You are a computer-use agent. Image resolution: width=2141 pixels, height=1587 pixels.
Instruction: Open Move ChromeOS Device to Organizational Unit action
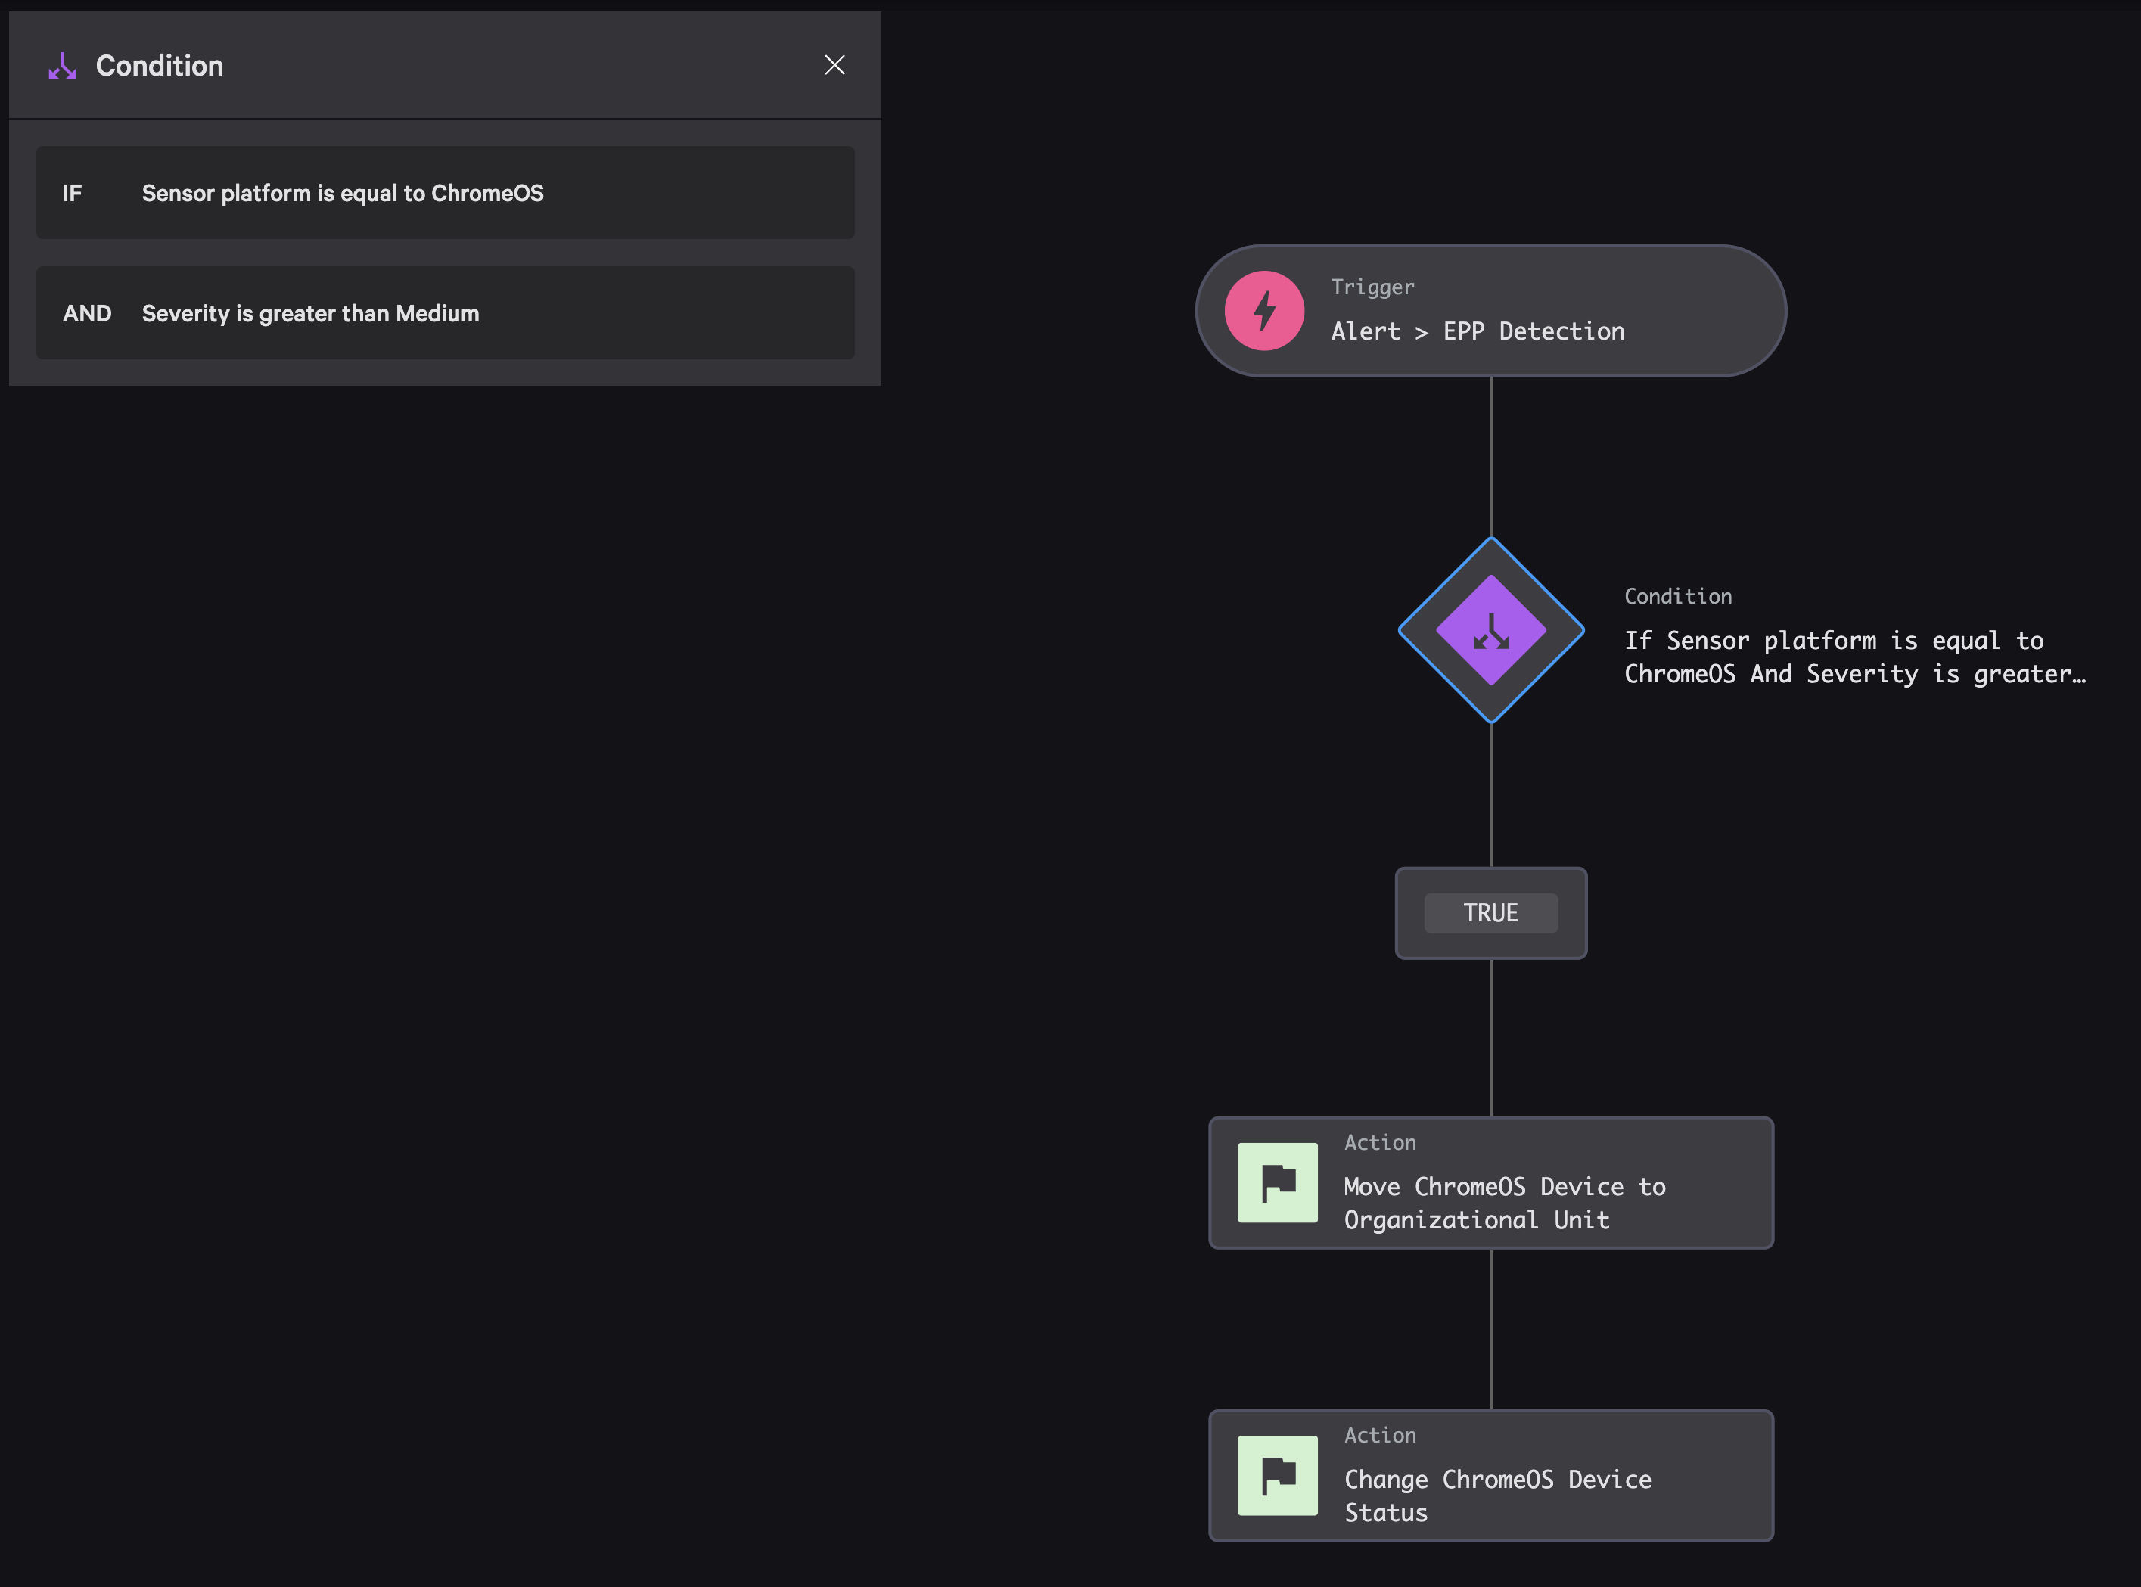pyautogui.click(x=1490, y=1182)
